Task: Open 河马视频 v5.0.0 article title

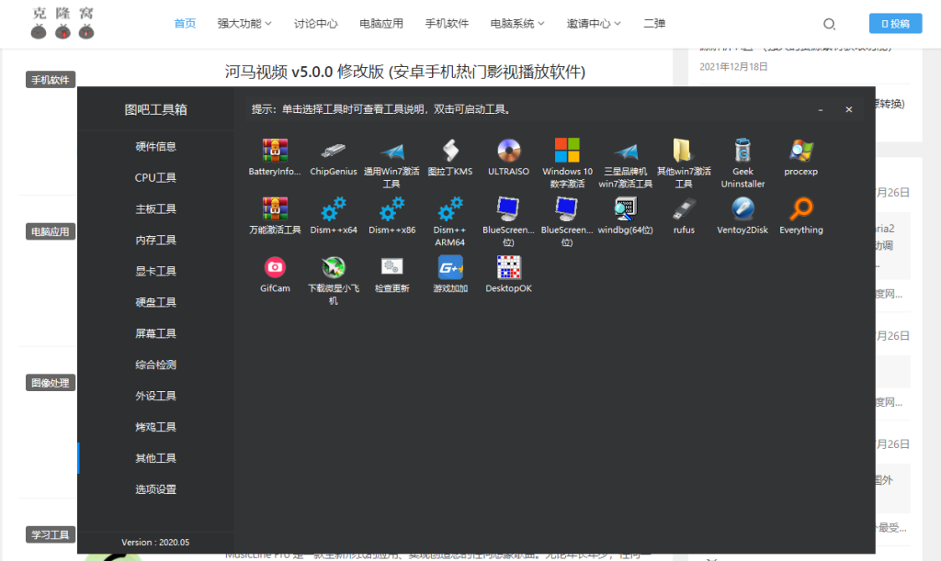Action: tap(405, 72)
